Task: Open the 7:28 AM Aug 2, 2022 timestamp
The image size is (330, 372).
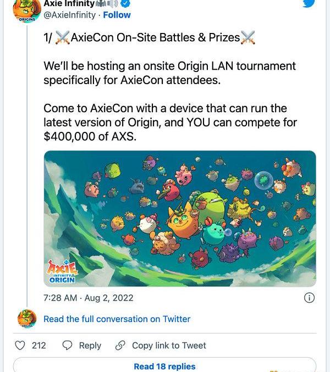Action: (x=88, y=298)
